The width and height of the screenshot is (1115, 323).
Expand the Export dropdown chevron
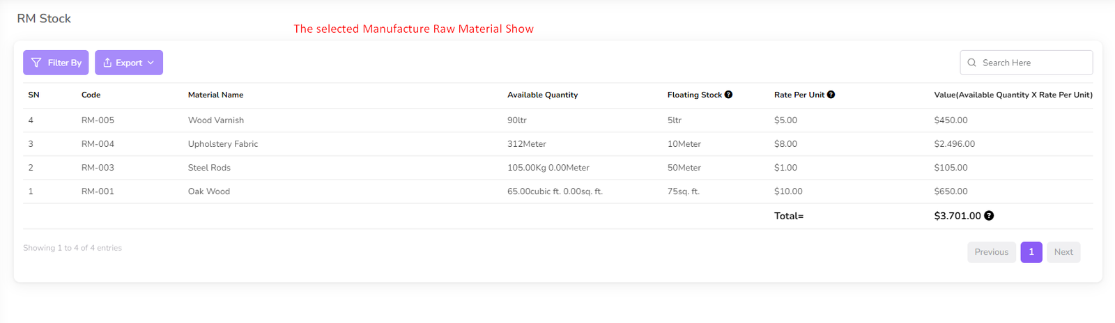coord(151,63)
